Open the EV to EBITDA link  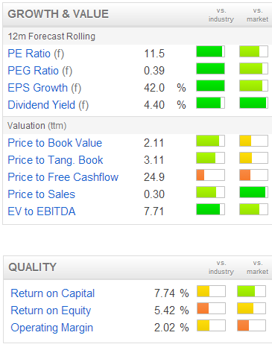pyautogui.click(x=42, y=211)
